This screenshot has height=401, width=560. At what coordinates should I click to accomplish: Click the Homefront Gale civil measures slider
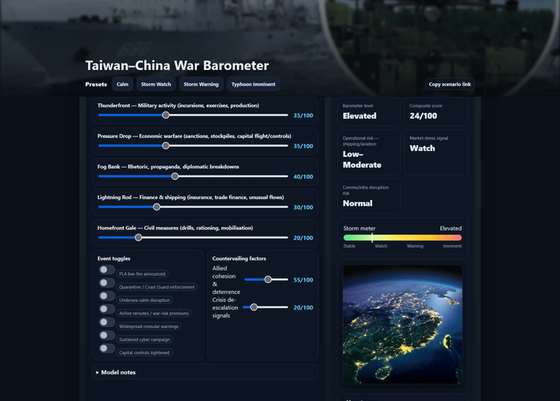[x=193, y=238]
